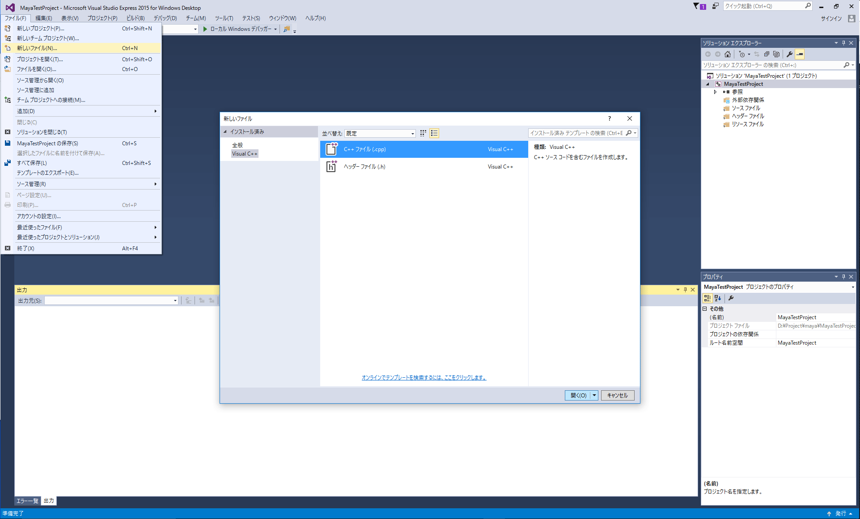Toggle Preview Selected Items button in Solution Explorer
This screenshot has height=519, width=860.
pos(800,54)
